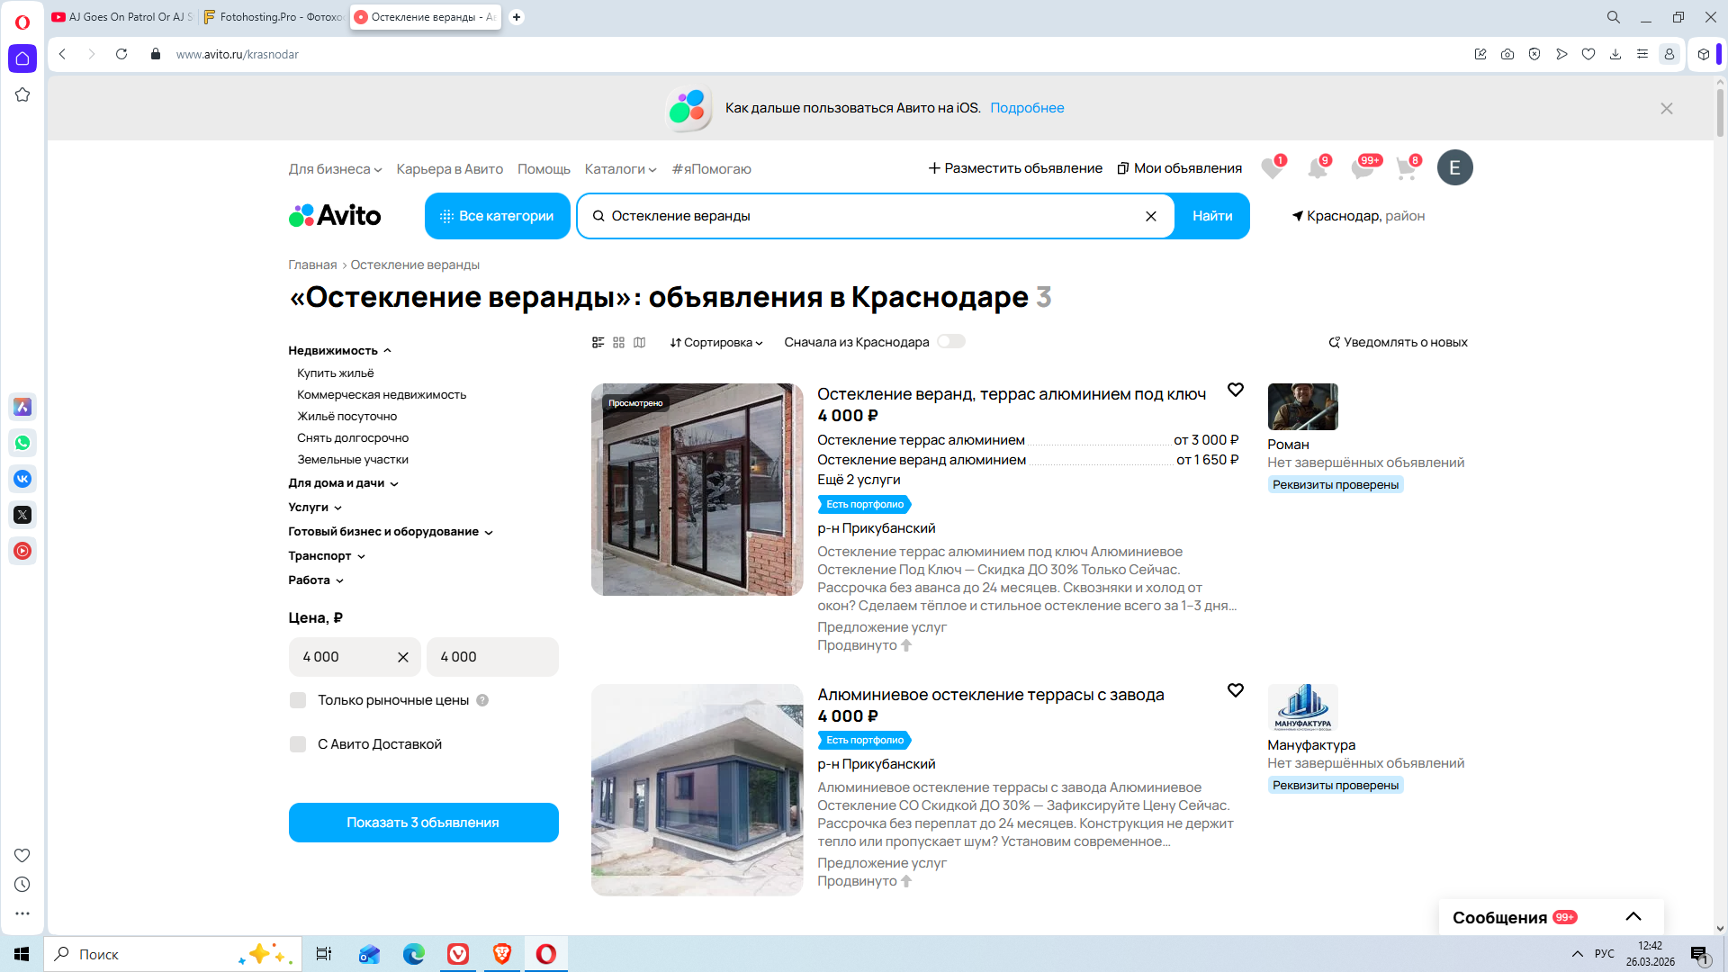
Task: Open the Сортировка dropdown
Action: [x=716, y=342]
